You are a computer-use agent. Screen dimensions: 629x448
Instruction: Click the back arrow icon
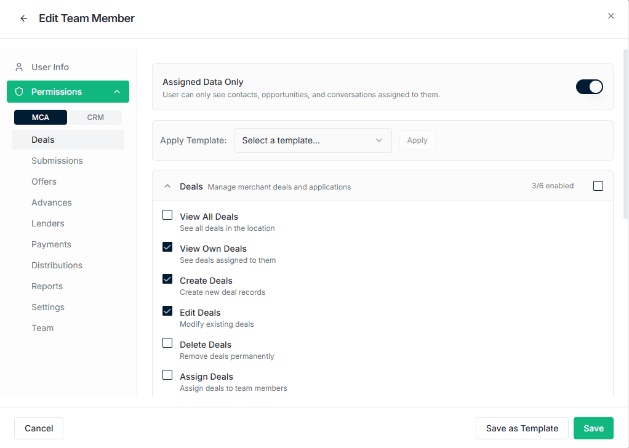click(24, 18)
